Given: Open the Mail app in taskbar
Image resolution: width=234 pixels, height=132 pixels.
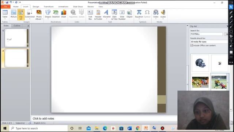Looking at the screenshot, I should (88, 128).
